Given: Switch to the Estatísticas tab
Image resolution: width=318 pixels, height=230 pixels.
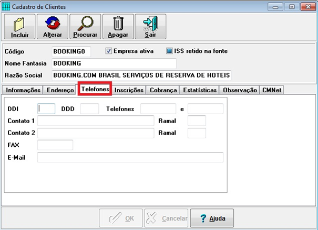Looking at the screenshot, I should tap(200, 90).
